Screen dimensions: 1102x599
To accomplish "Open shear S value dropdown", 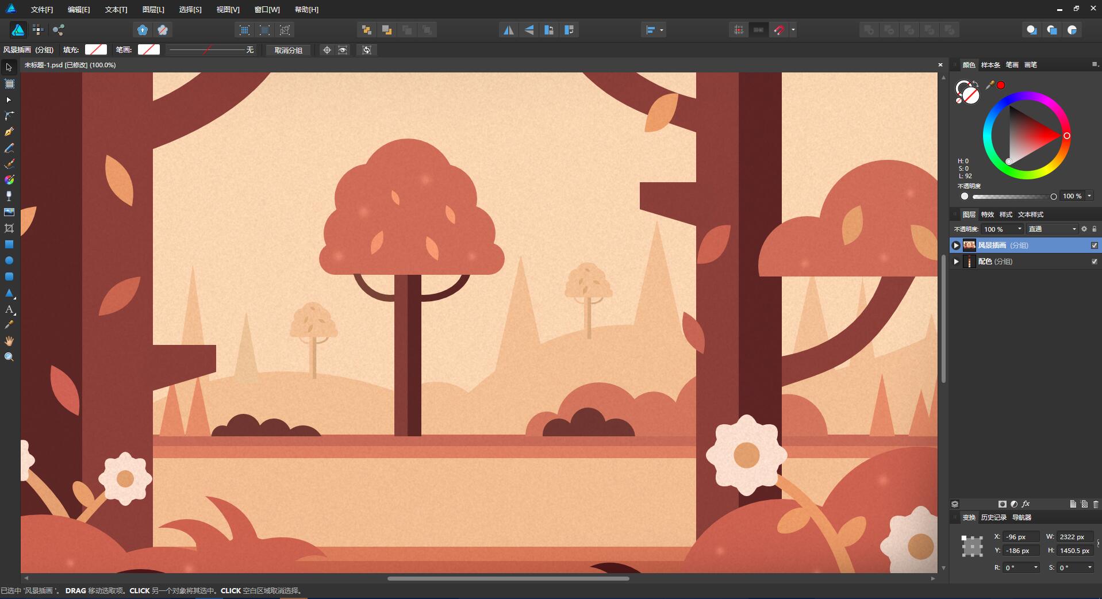I will point(1090,567).
